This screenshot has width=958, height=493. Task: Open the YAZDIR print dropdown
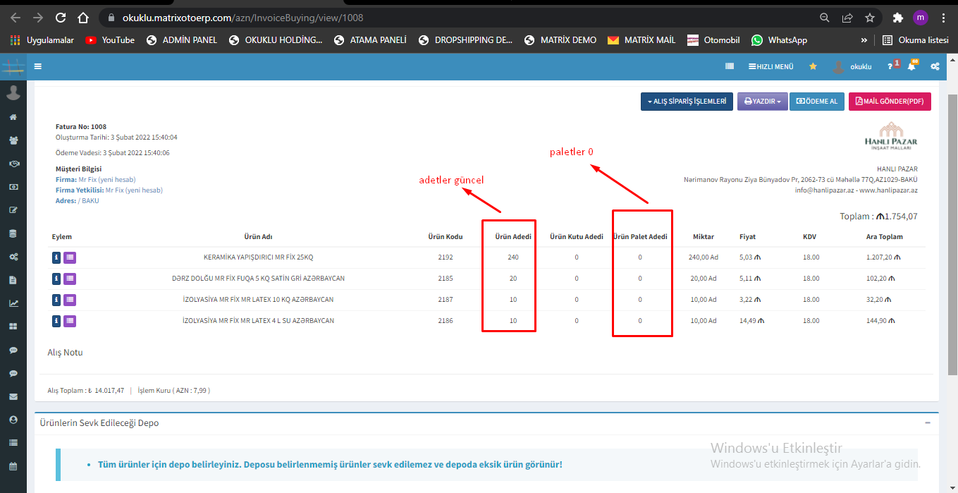coord(762,102)
